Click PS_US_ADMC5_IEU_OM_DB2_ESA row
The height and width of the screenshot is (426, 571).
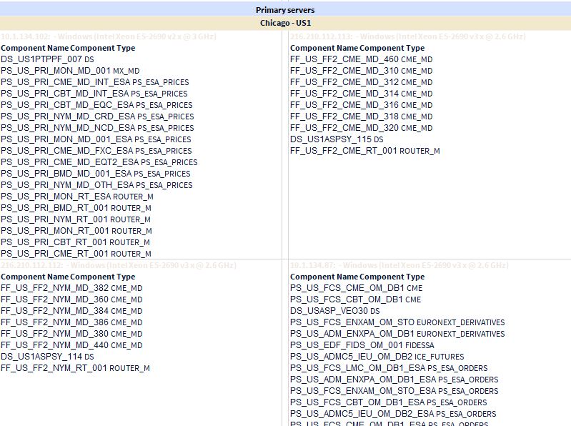point(393,414)
